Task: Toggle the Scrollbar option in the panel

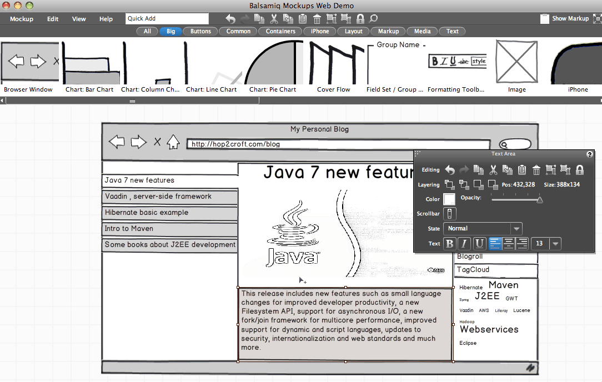Action: (450, 213)
